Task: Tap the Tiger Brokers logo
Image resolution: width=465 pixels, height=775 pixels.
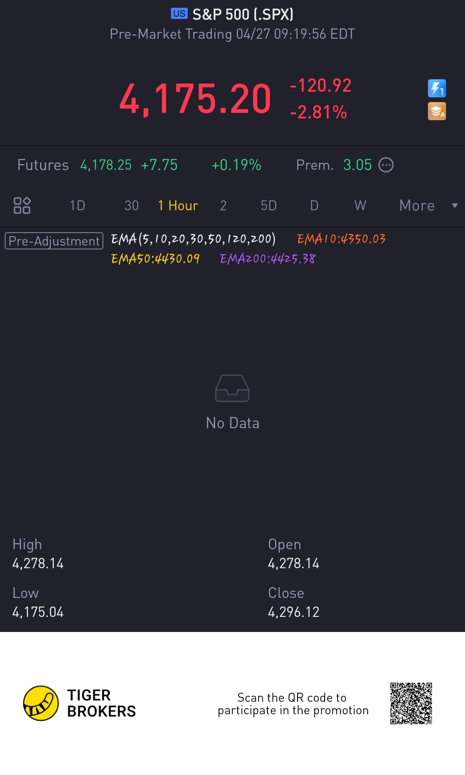Action: coord(41,703)
